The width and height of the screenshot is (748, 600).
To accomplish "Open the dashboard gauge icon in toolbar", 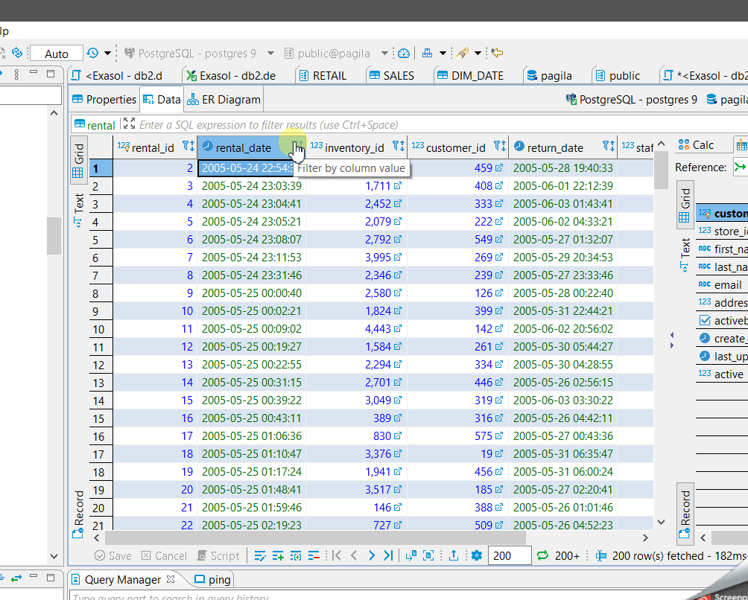I will 404,53.
